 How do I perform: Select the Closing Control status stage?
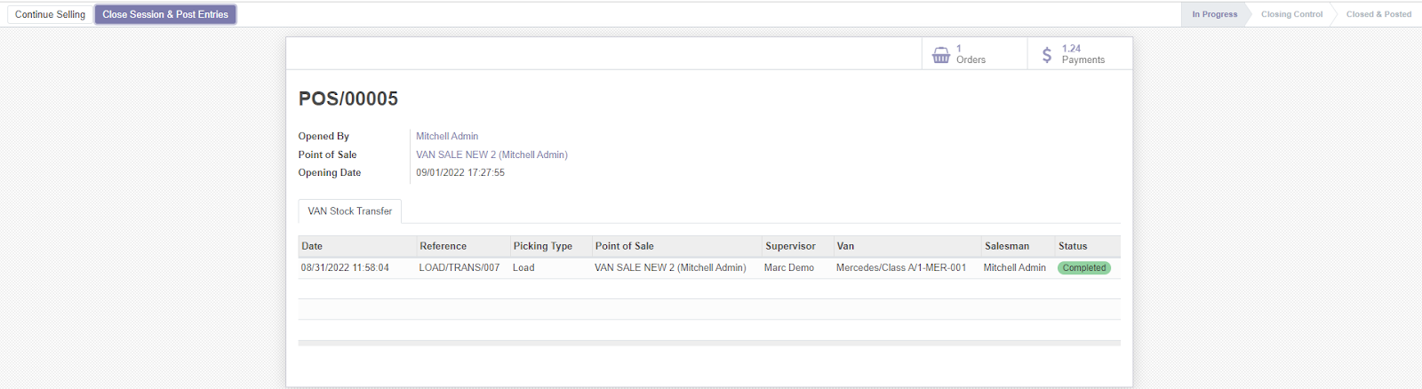click(x=1291, y=14)
